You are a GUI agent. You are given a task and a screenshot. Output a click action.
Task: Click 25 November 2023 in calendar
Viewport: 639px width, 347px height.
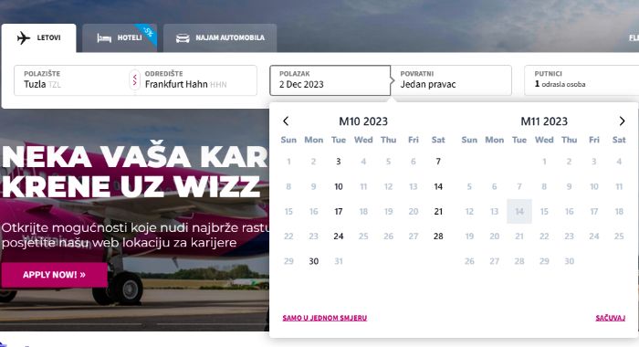point(619,237)
